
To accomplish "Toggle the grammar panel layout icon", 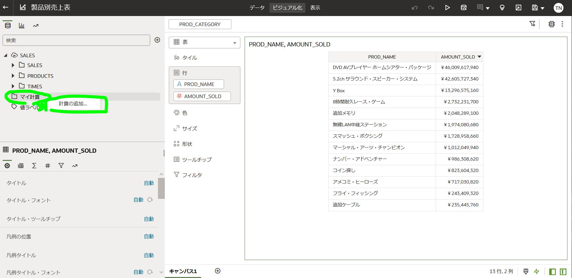I will (x=563, y=271).
